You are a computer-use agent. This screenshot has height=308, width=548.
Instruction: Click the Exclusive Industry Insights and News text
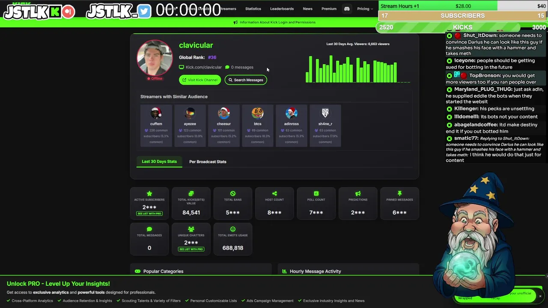coord(334,301)
